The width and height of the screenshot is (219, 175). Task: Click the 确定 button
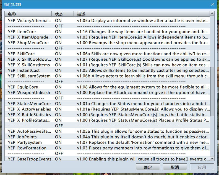tap(148, 167)
